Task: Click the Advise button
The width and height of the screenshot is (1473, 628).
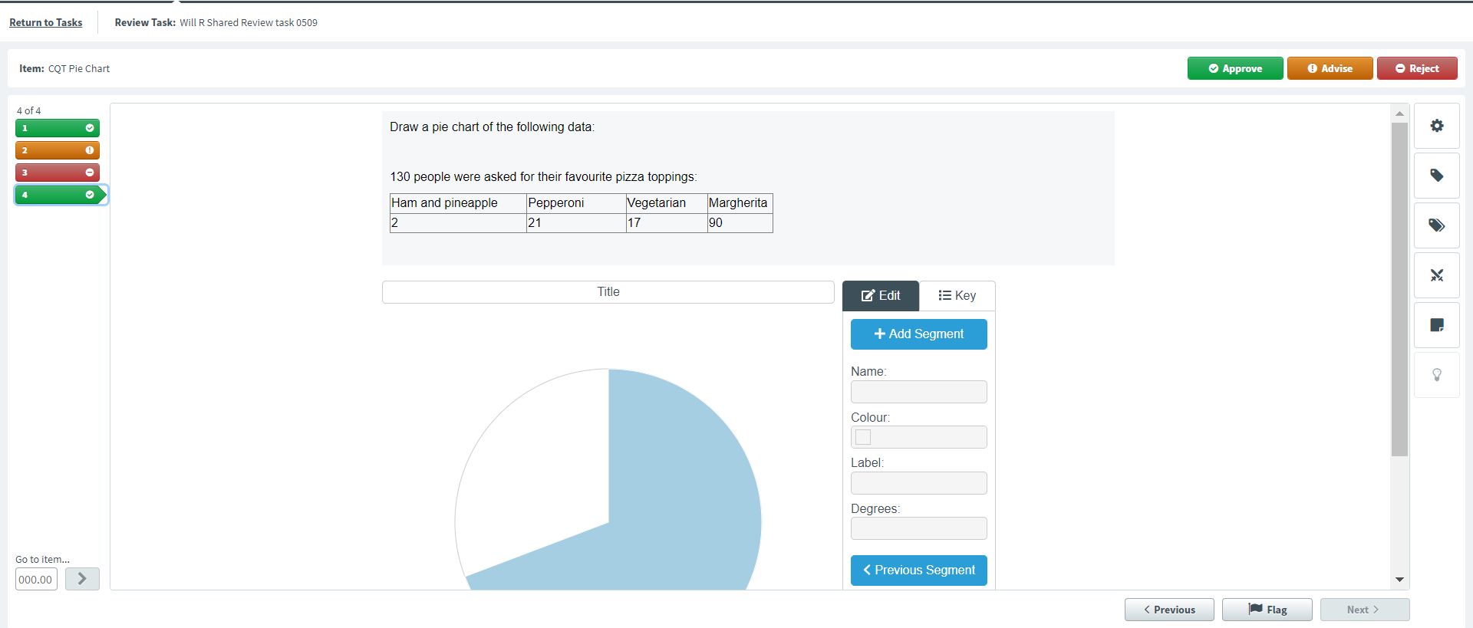Action: [x=1330, y=68]
